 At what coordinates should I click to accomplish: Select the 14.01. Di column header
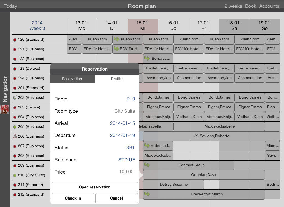[x=112, y=25]
